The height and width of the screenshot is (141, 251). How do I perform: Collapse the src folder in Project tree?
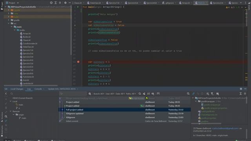(9, 23)
